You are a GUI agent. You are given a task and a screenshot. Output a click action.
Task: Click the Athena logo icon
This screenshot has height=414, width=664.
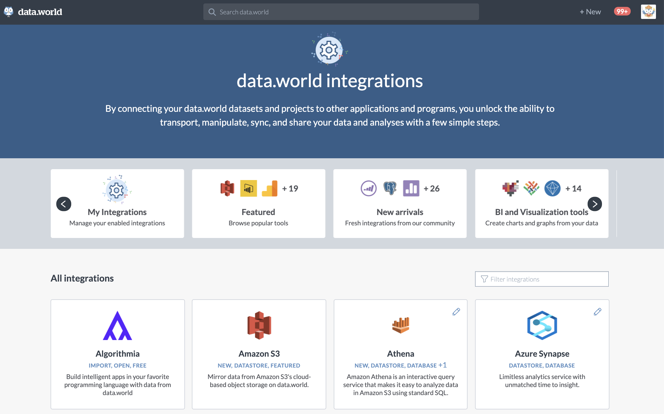401,325
